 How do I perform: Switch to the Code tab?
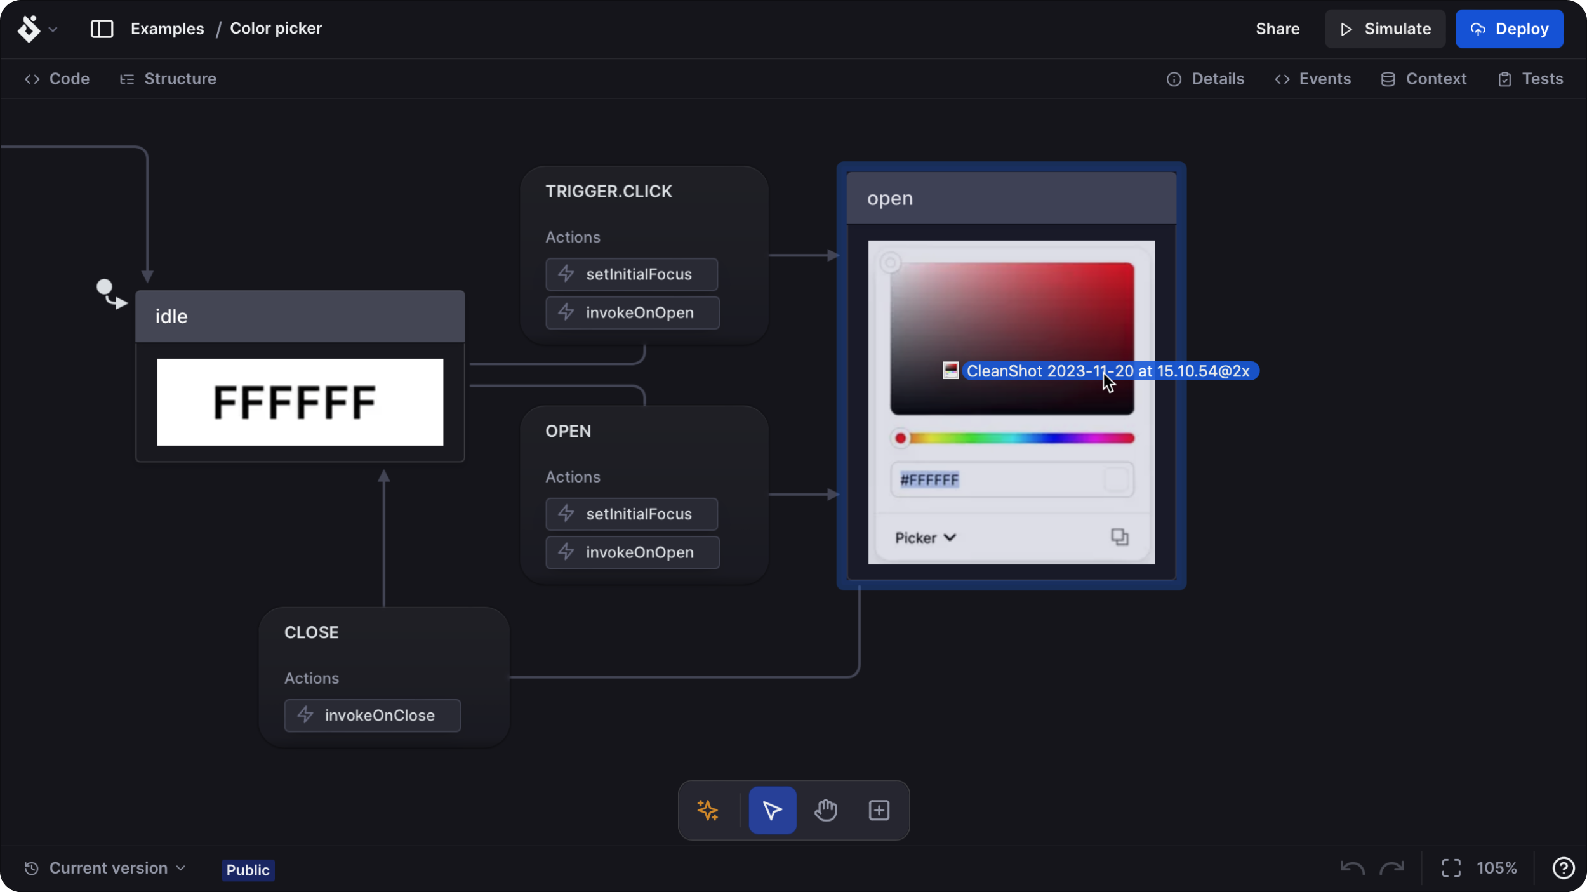57,78
